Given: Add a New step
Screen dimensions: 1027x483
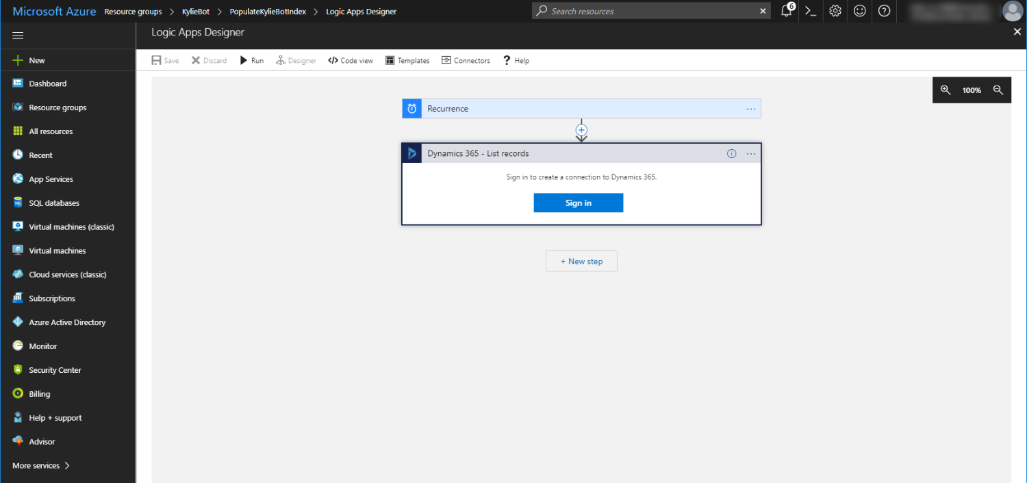Looking at the screenshot, I should [x=581, y=261].
